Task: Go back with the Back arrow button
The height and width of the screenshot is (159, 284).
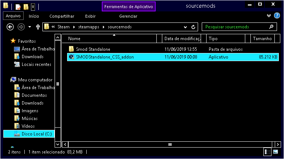Action: [10, 27]
